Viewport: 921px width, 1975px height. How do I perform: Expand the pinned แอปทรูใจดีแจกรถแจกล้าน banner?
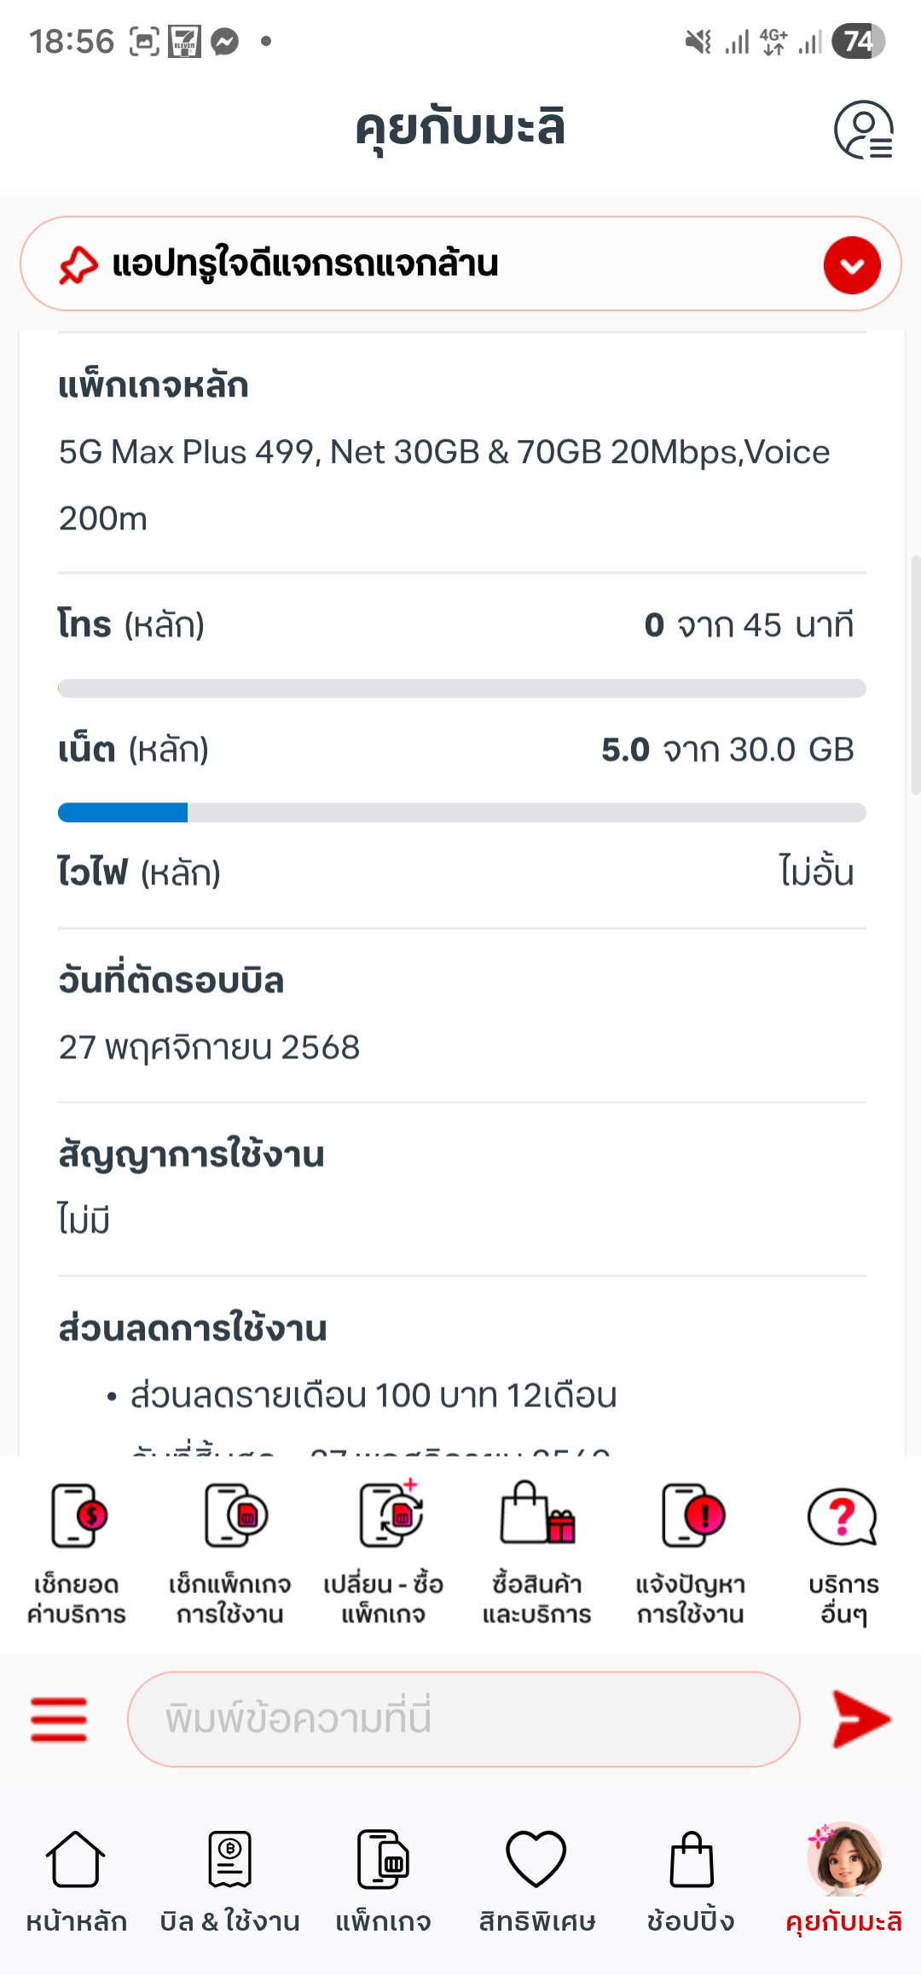[x=851, y=265]
